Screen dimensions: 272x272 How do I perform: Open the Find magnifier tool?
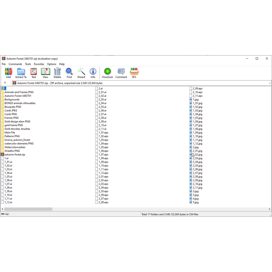point(69,73)
